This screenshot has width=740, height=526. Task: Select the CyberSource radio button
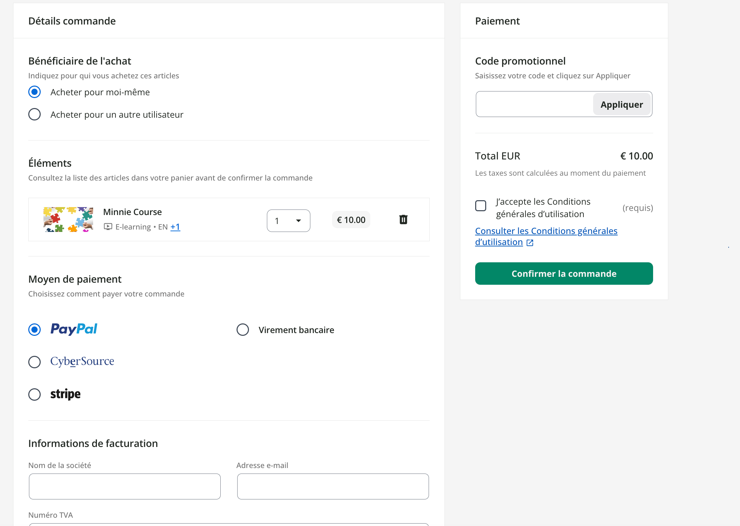[x=34, y=362]
